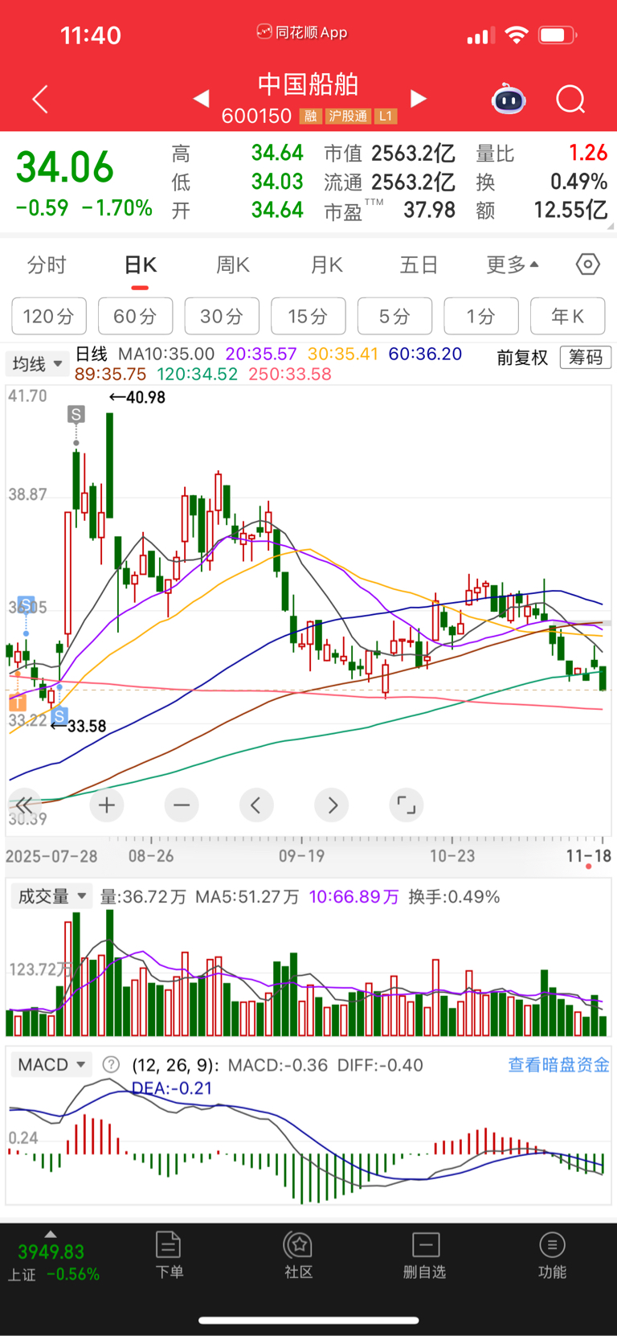Select the 5分 period button
The image size is (617, 1336).
click(x=394, y=316)
